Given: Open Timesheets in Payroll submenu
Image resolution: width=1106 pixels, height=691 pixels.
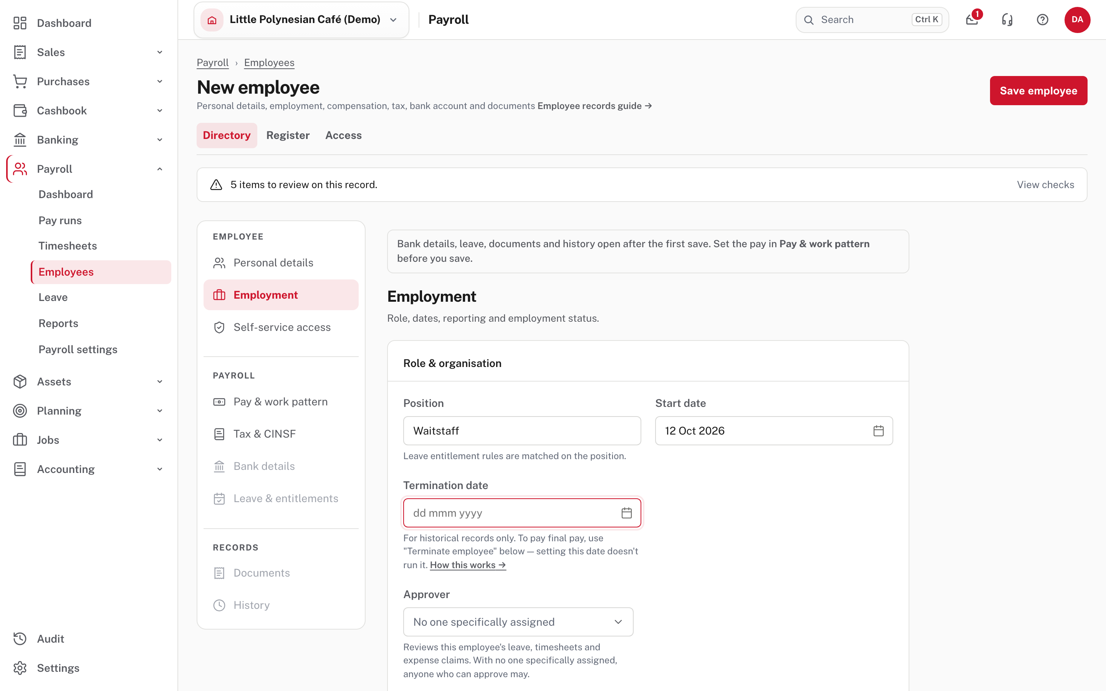Looking at the screenshot, I should pos(101,246).
